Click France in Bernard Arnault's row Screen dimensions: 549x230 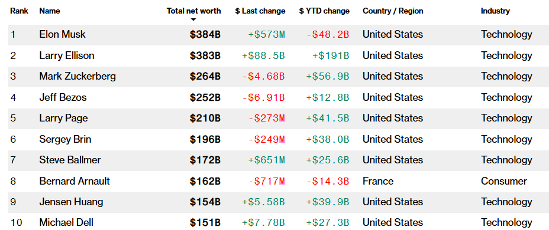(x=378, y=181)
